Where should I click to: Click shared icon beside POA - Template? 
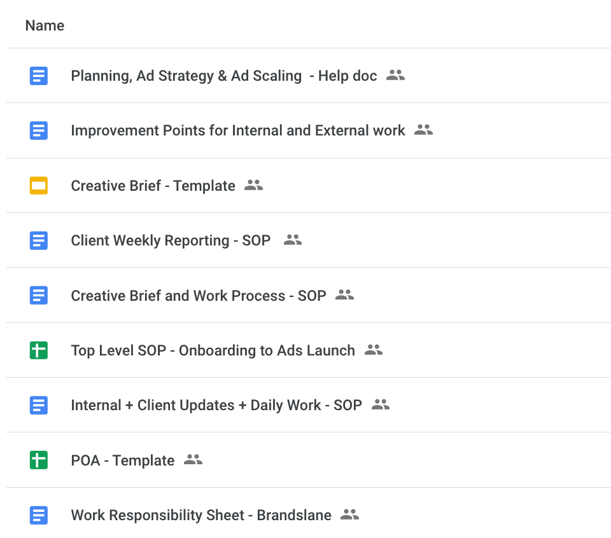tap(193, 460)
